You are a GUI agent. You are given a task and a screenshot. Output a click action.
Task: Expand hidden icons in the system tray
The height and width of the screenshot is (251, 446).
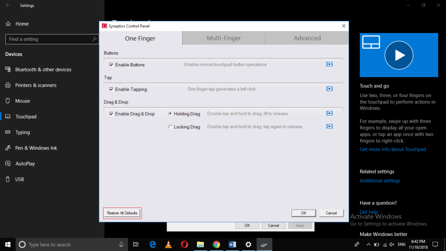(x=368, y=244)
